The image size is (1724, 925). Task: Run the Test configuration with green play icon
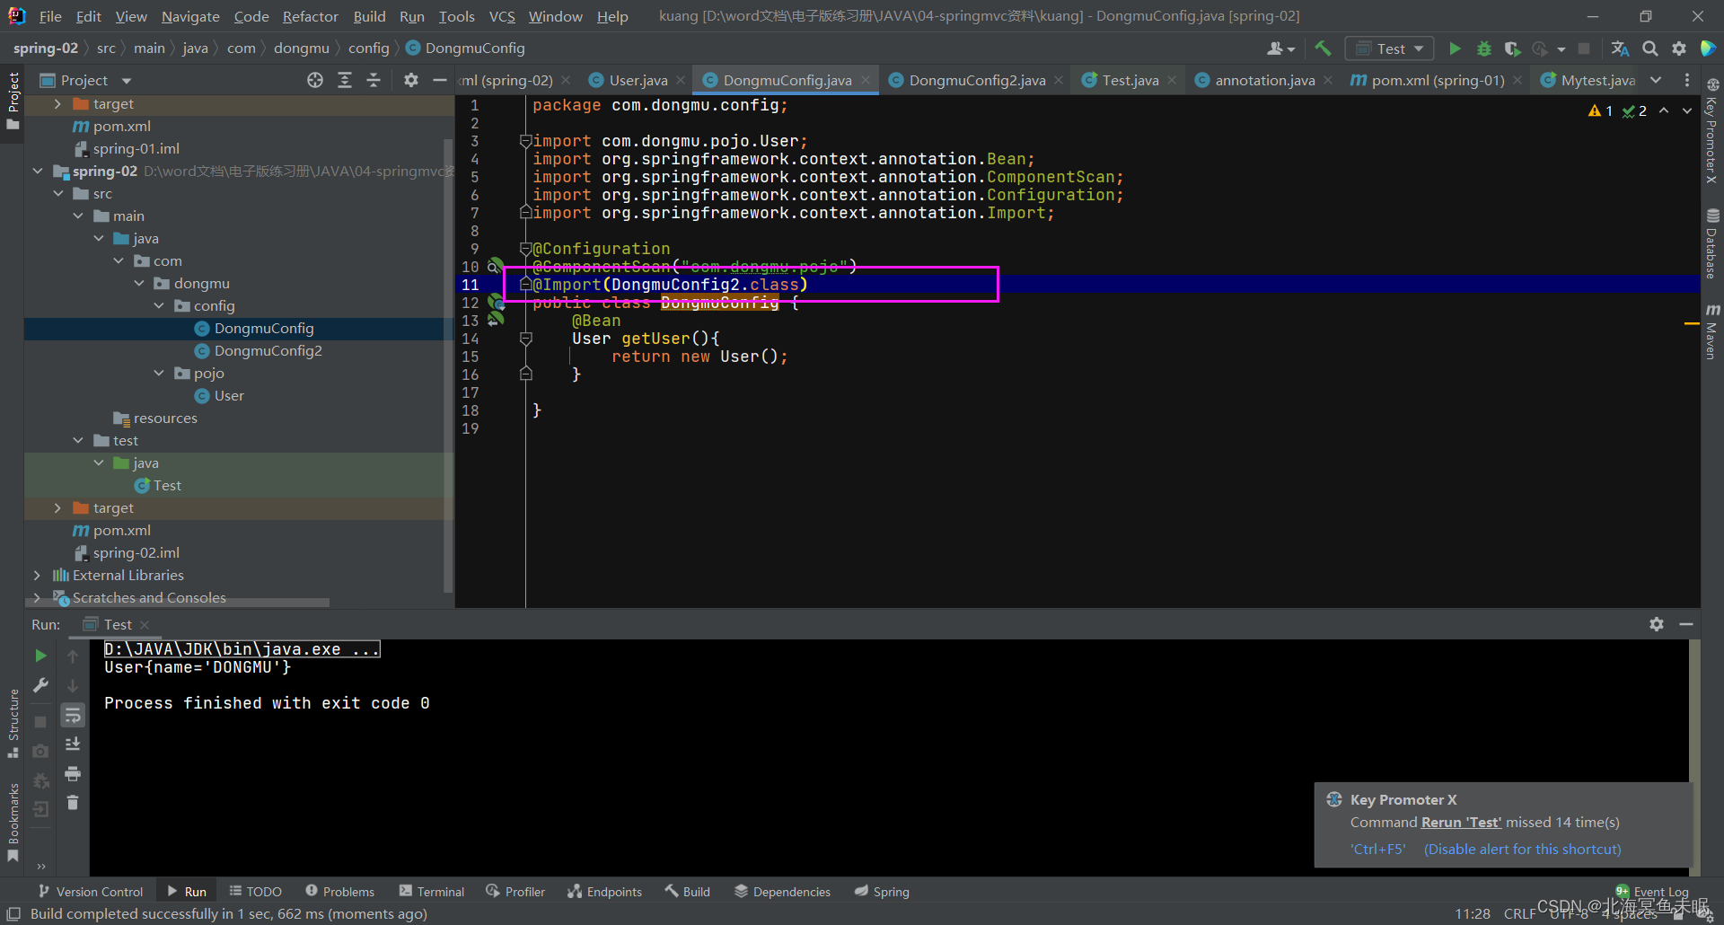[1455, 48]
